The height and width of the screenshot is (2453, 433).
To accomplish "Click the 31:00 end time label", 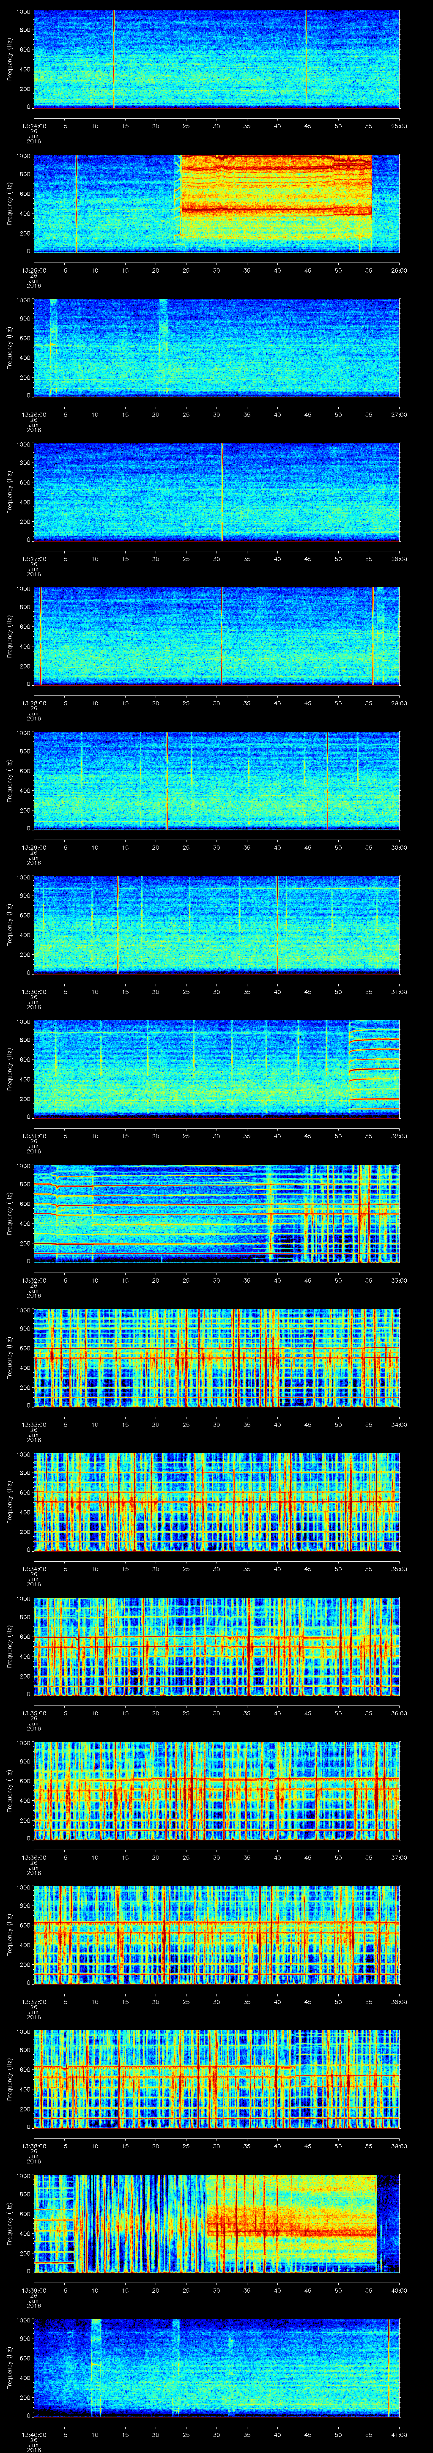I will (399, 991).
